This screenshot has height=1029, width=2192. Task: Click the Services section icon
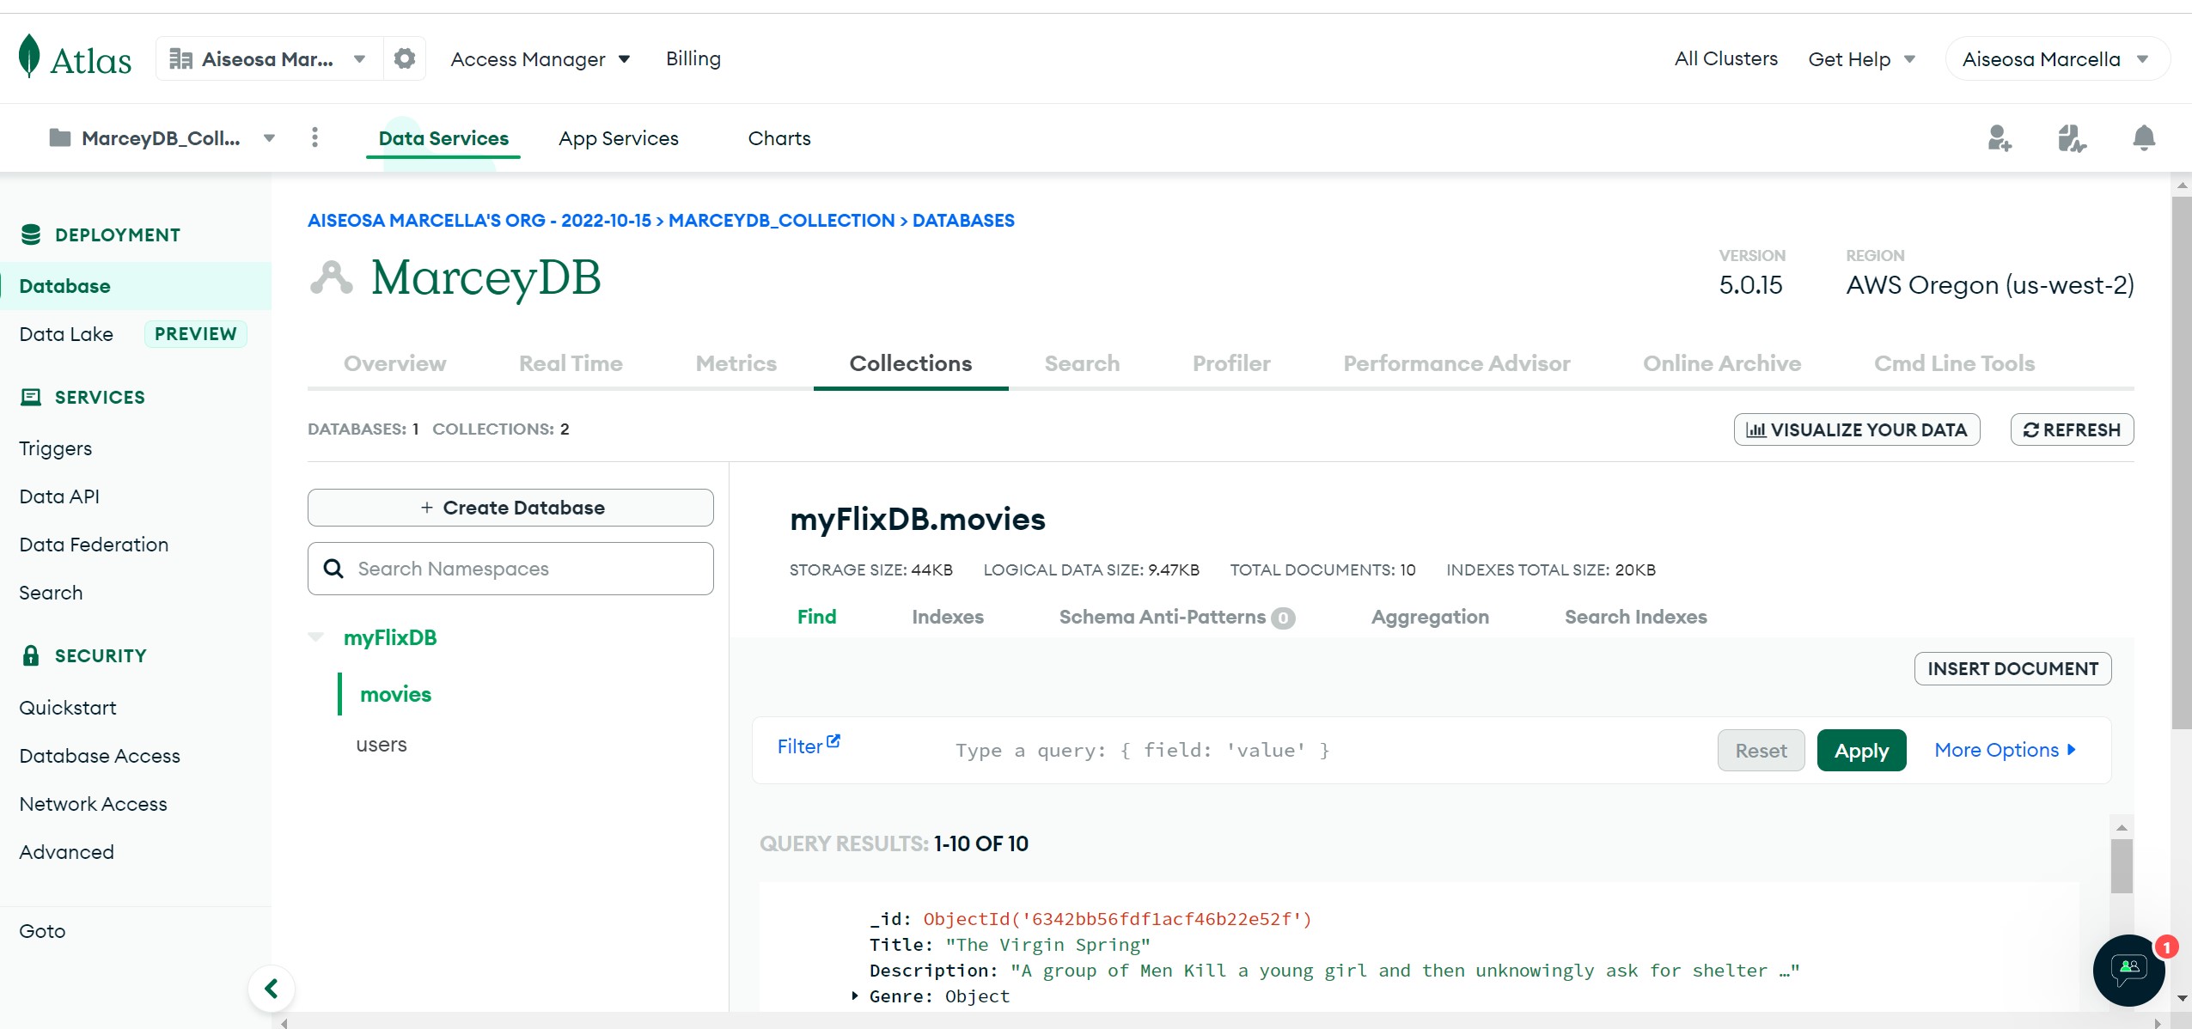(31, 397)
